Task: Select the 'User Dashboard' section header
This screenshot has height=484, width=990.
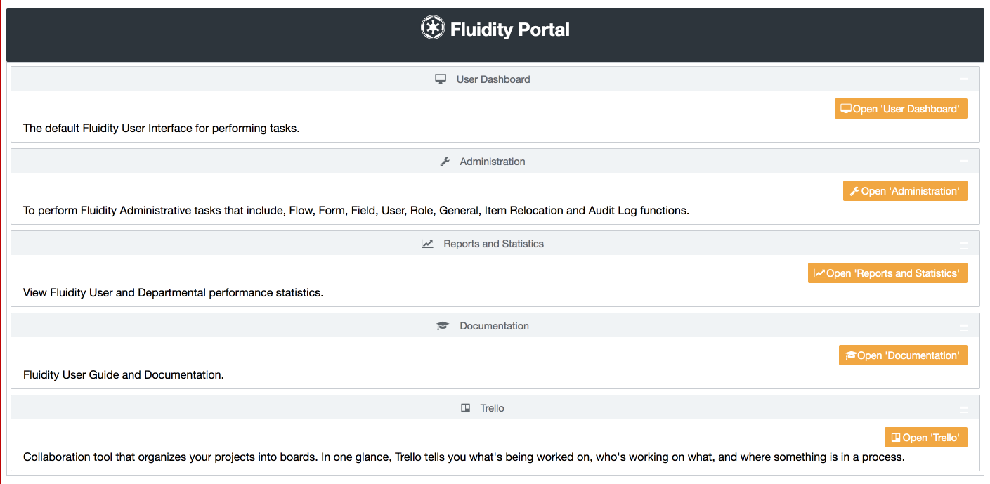Action: [x=493, y=79]
